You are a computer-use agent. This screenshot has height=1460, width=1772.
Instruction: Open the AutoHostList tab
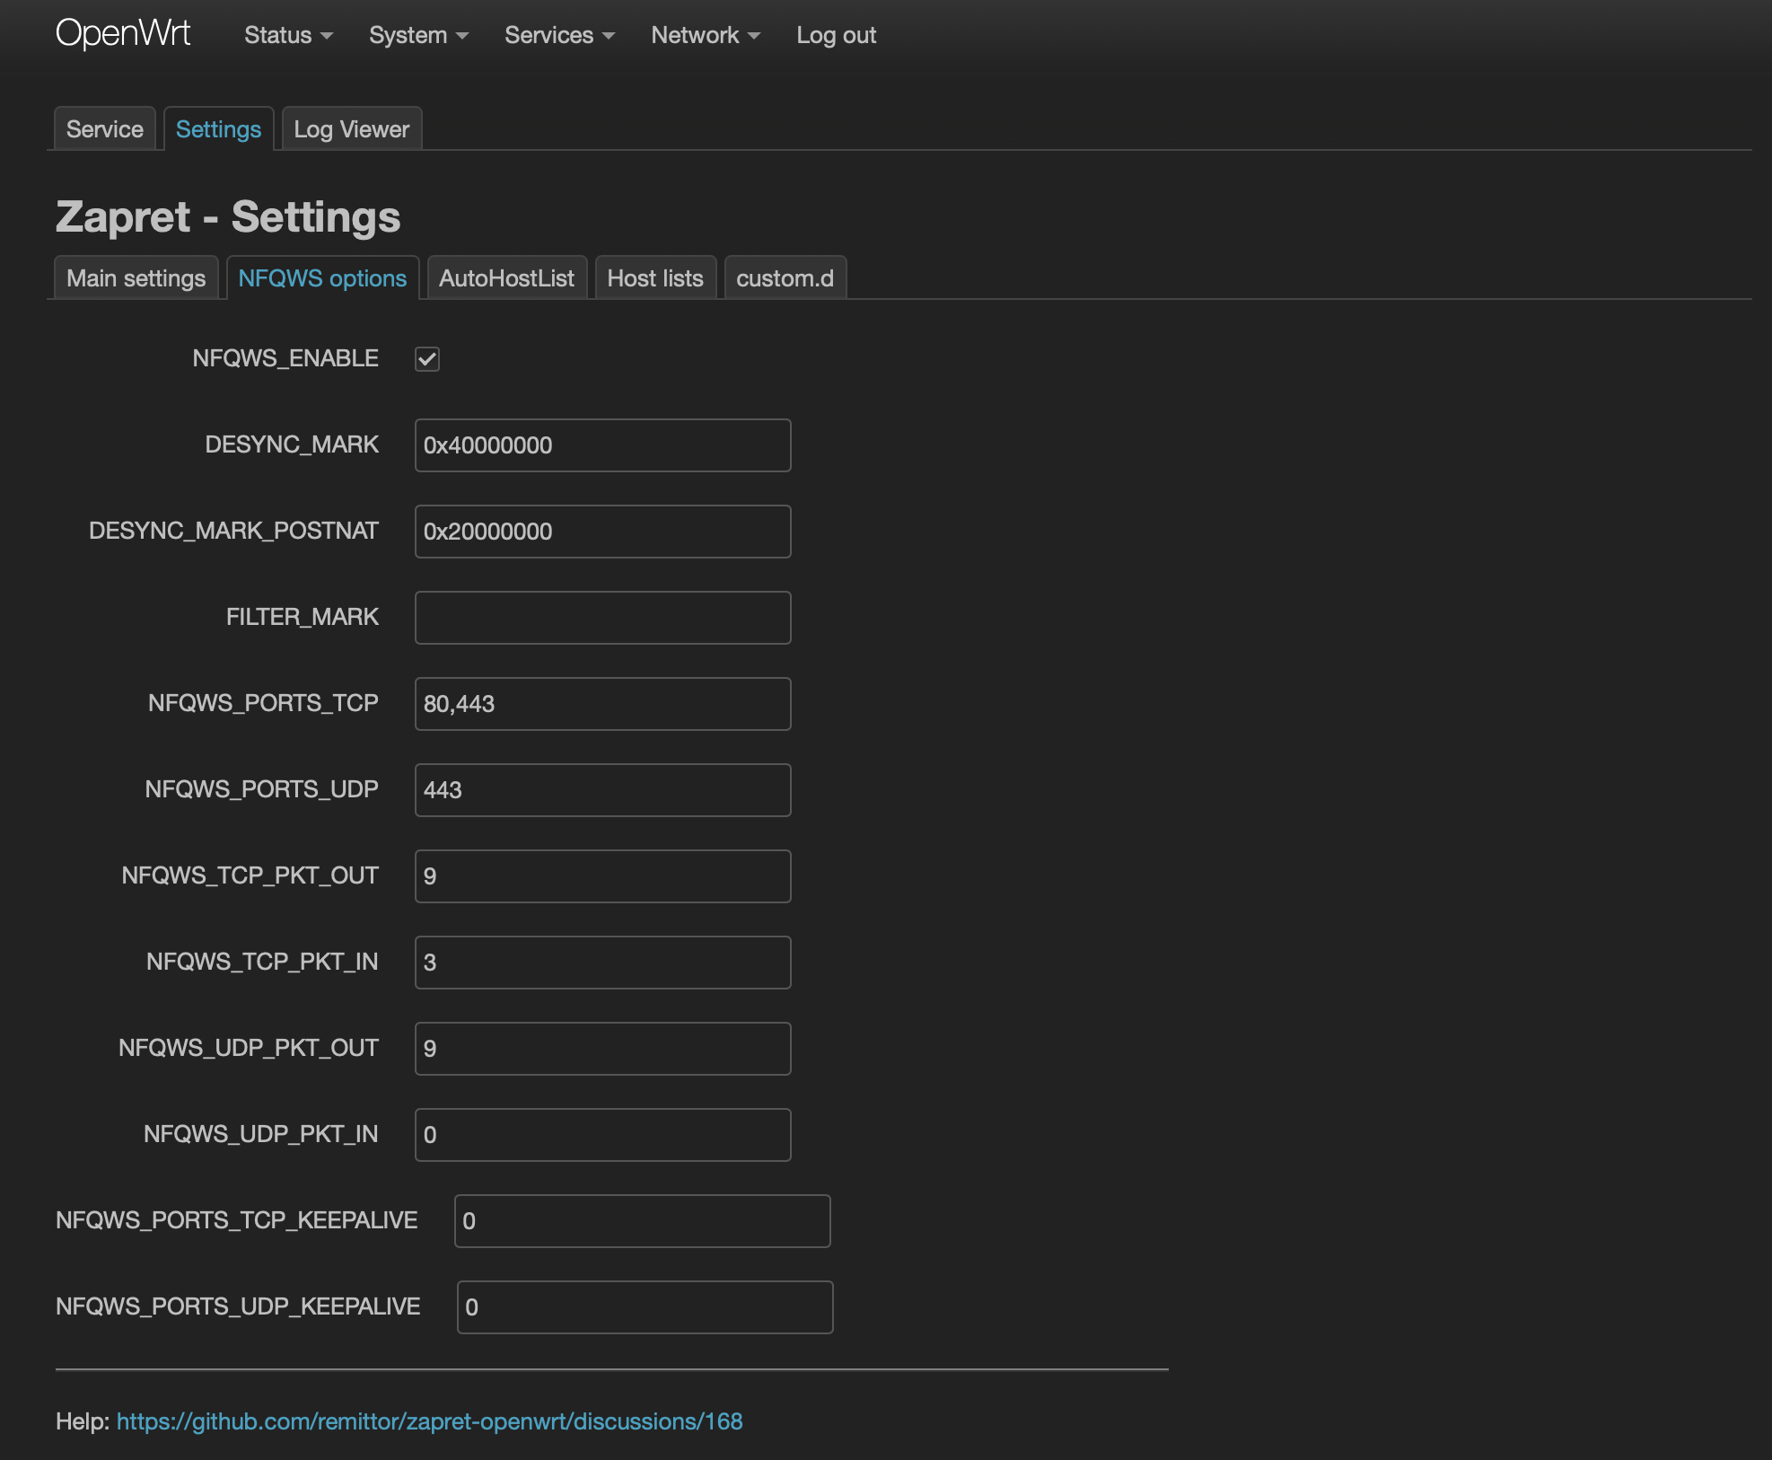pos(506,278)
